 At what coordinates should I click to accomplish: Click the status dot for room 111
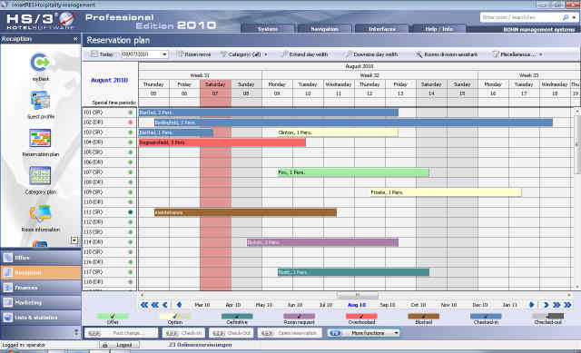(131, 212)
